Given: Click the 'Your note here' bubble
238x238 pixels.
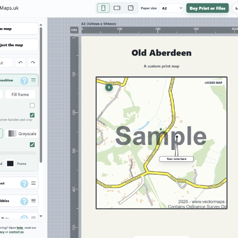Looking at the screenshot, I should click(177, 159).
